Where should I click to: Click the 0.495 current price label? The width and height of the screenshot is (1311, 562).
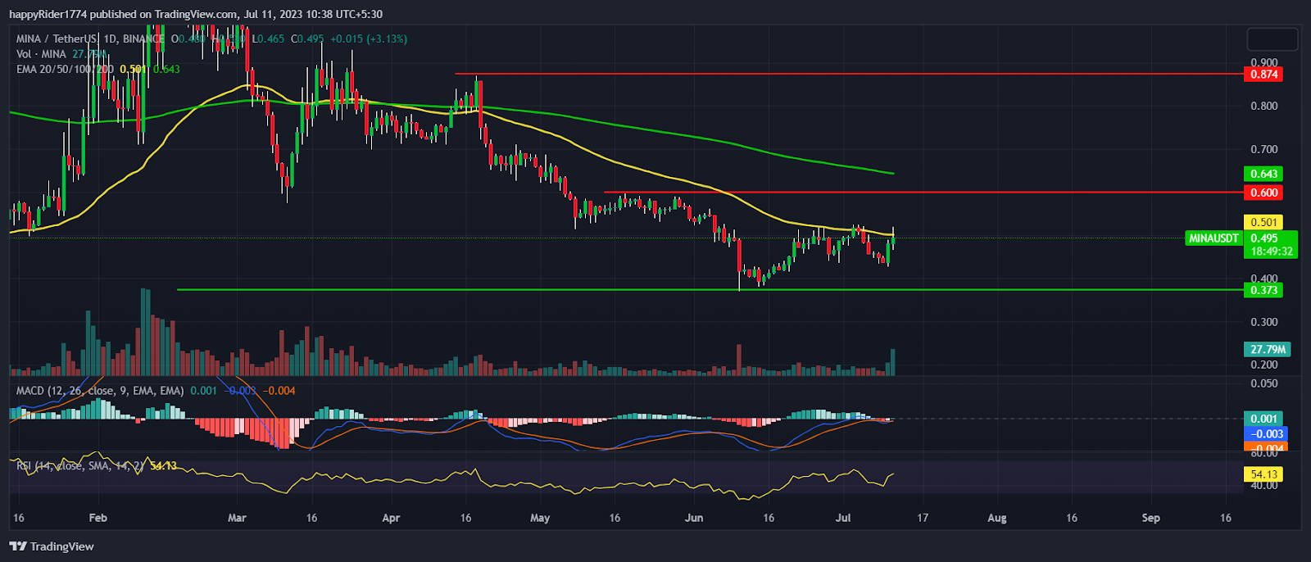click(1264, 238)
